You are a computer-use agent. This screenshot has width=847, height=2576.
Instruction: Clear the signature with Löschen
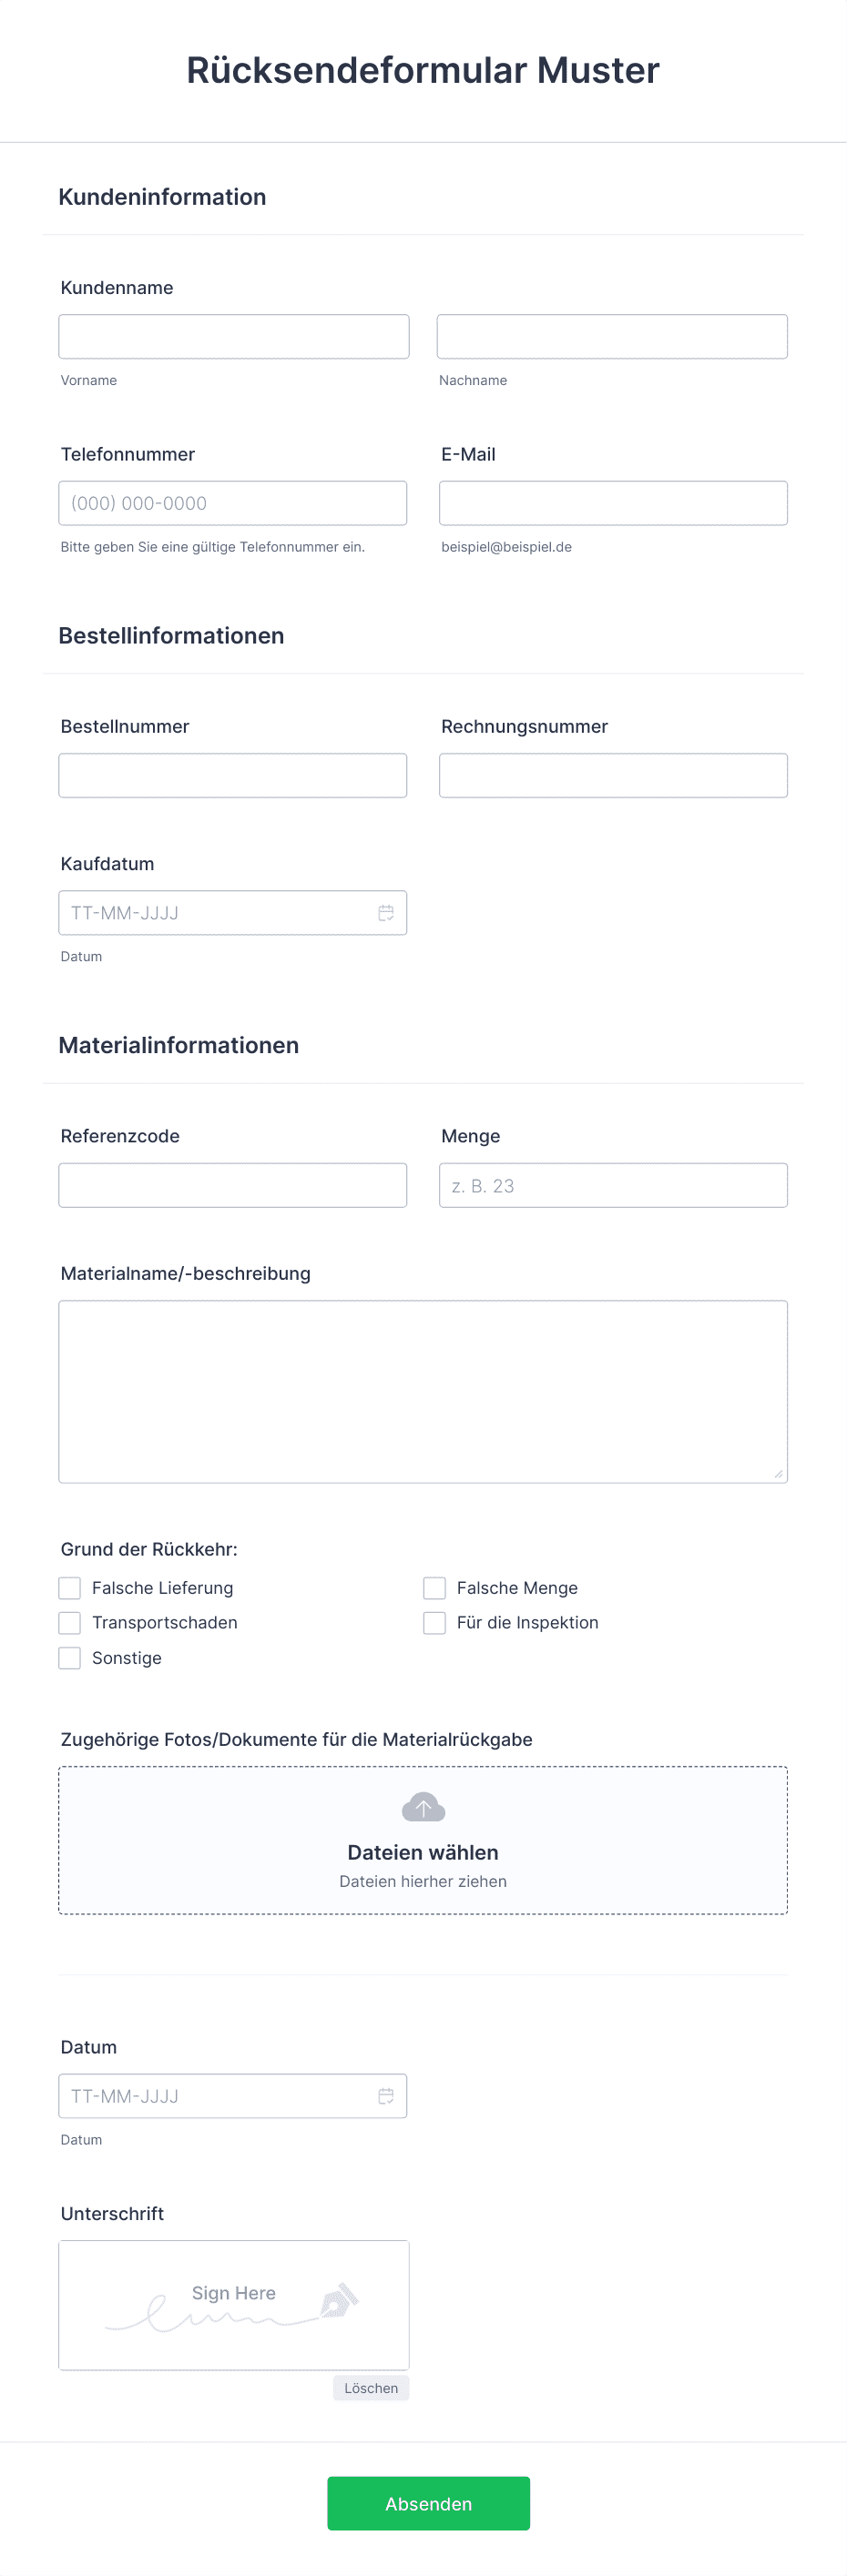coord(371,2388)
